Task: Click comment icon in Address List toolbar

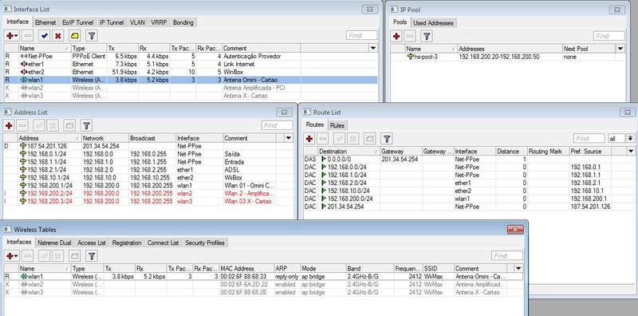Action: coord(69,125)
